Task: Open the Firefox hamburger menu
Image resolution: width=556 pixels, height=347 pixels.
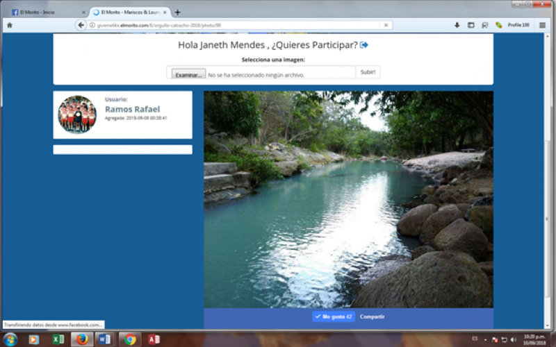Action: 542,25
